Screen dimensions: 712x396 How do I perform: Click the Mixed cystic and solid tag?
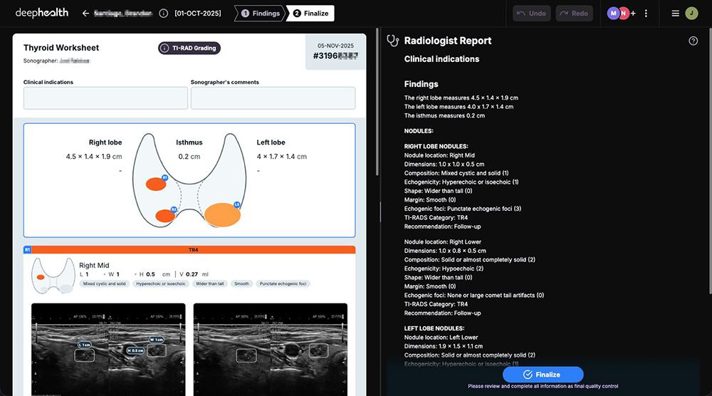(x=105, y=284)
